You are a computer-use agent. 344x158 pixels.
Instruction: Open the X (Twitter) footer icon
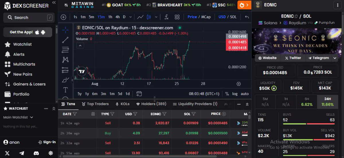pyautogui.click(x=7, y=153)
